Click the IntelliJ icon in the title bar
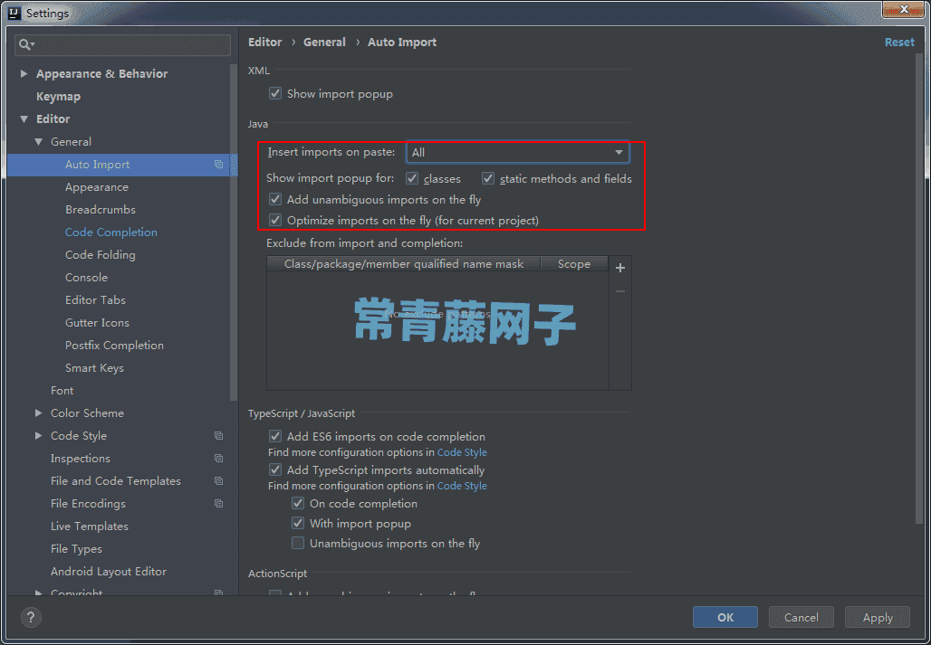Screen dimensions: 931x645 14,13
